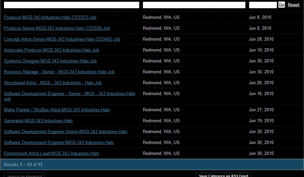Open Matte Painter / SkyBox Artist listing
Image resolution: width=304 pixels, height=177 pixels.
pyautogui.click(x=57, y=110)
